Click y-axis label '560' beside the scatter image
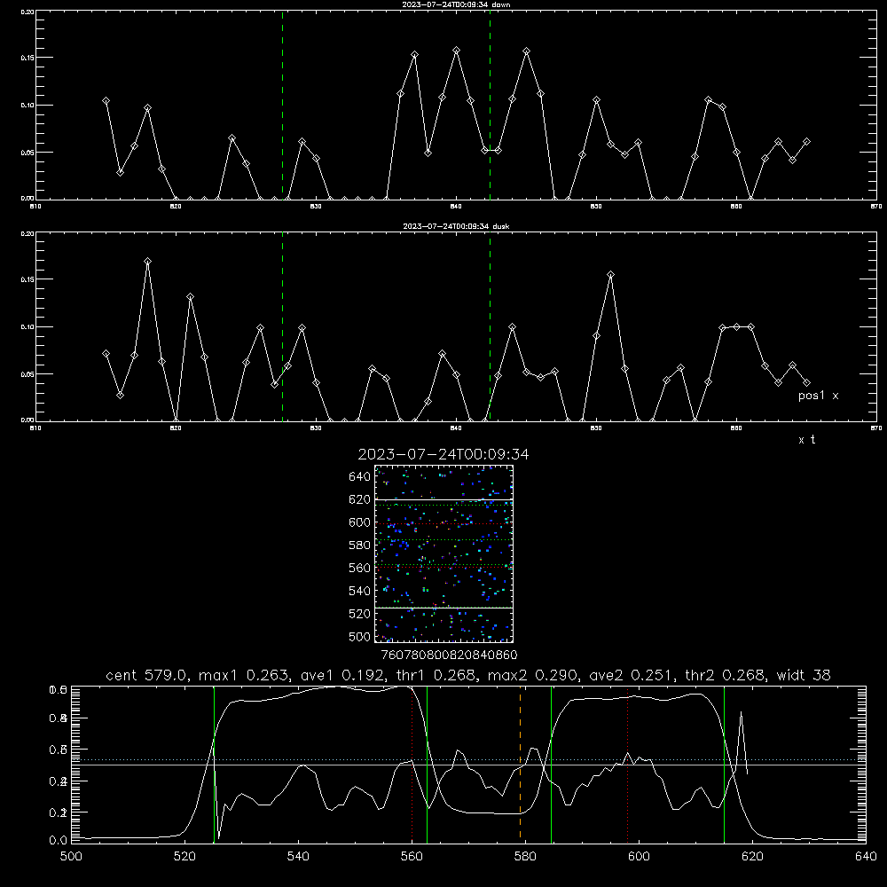This screenshot has width=887, height=887. pos(360,568)
